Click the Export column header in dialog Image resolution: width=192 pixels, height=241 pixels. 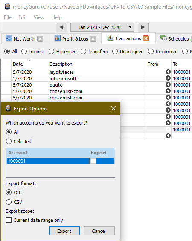(102, 153)
